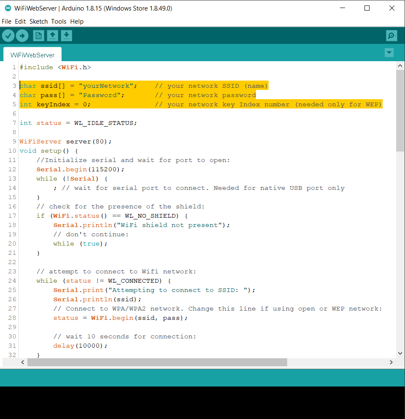Open the Sketch menu
The height and width of the screenshot is (419, 405).
pos(38,22)
